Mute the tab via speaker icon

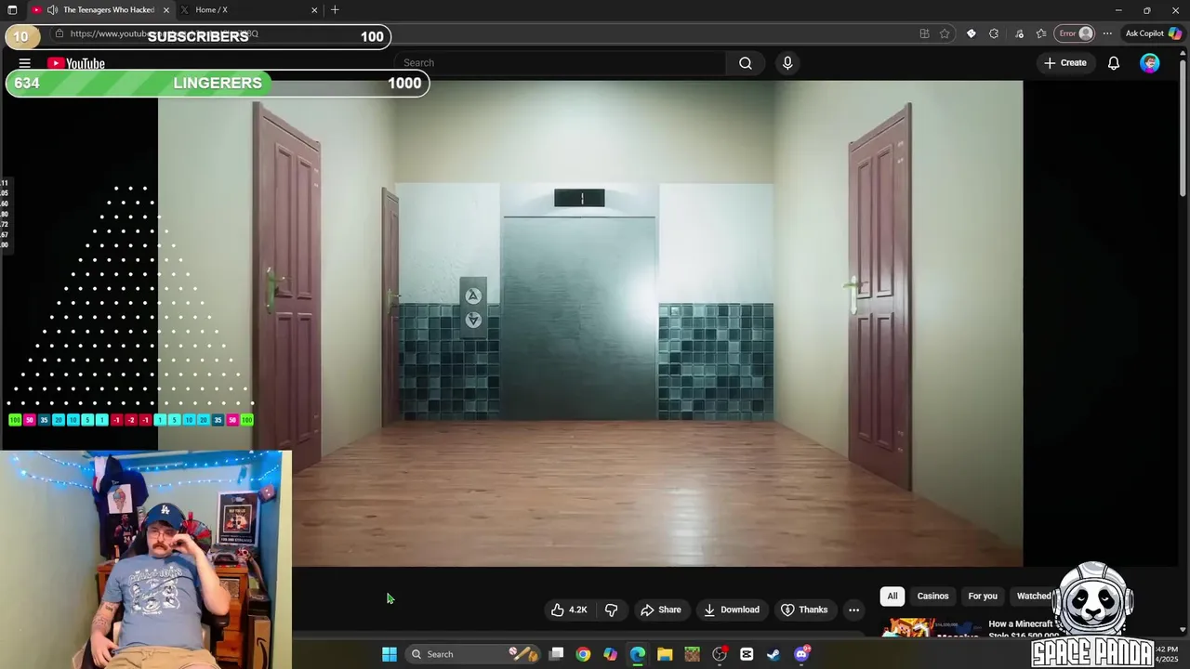52,9
